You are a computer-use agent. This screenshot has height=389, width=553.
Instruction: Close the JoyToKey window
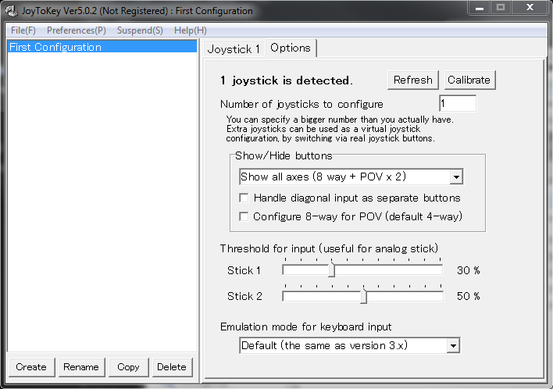(530, 7)
